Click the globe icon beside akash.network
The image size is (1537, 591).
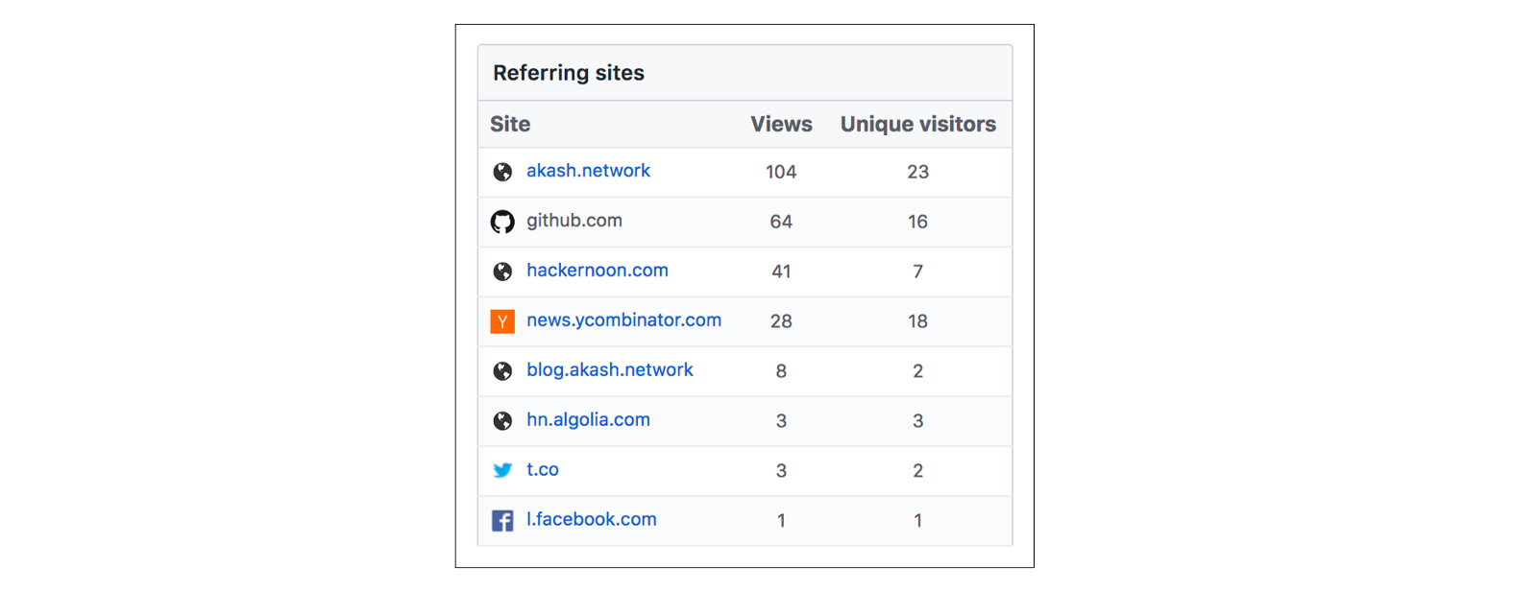pos(502,172)
